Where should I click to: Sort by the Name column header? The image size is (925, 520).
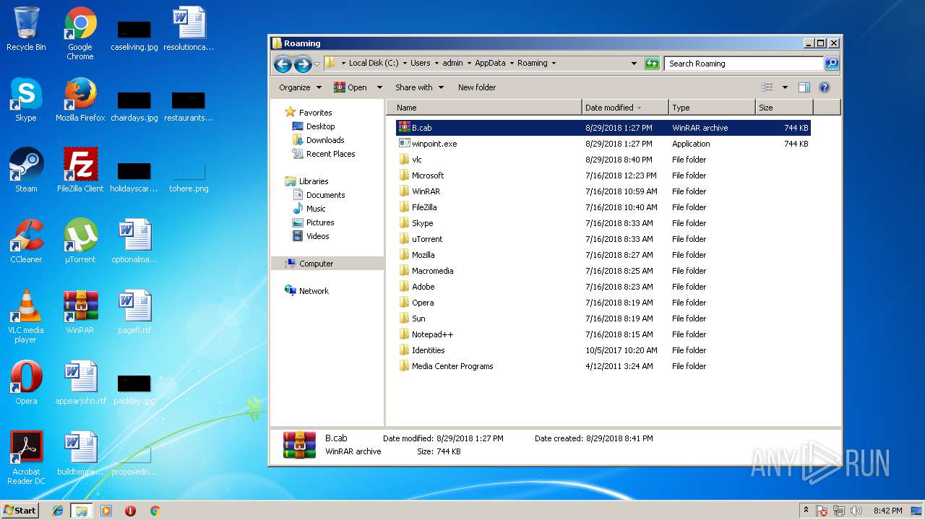tap(484, 108)
